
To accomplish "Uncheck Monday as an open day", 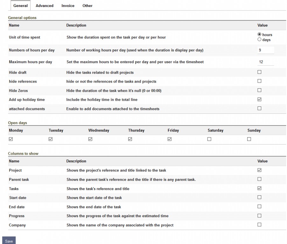I will click(x=11, y=139).
